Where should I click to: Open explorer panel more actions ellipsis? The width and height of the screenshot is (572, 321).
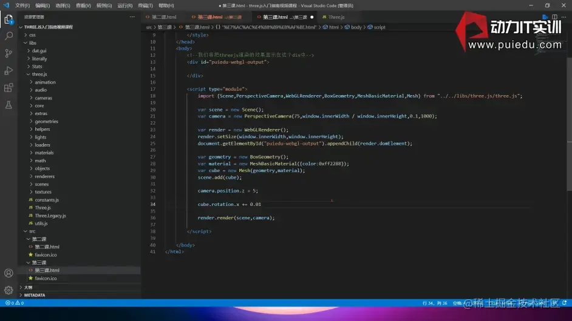pos(132,17)
